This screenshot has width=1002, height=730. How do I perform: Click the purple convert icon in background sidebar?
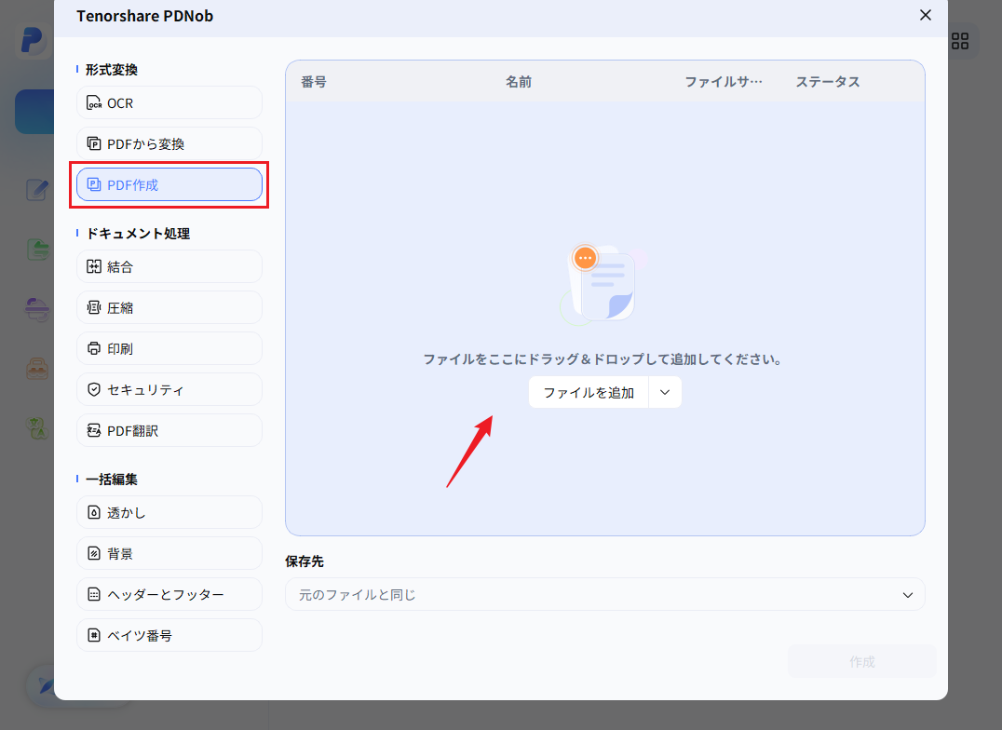point(37,309)
